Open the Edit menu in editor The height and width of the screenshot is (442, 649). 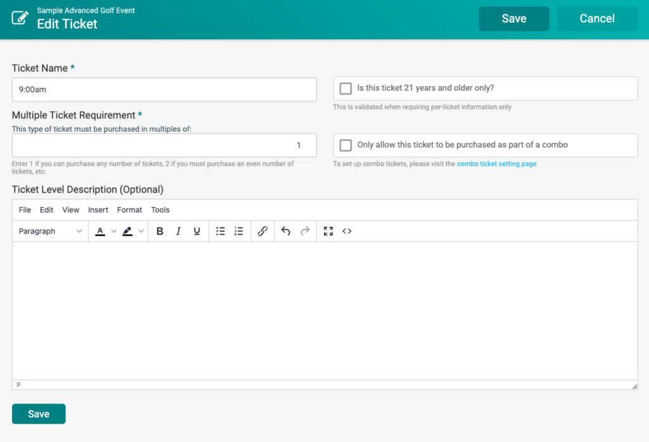[46, 210]
